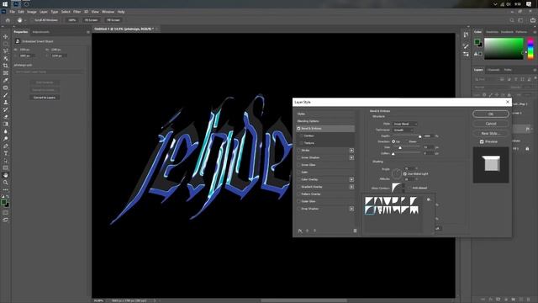Click Cancel in Layer Style dialog
Image resolution: width=538 pixels, height=303 pixels.
(491, 124)
